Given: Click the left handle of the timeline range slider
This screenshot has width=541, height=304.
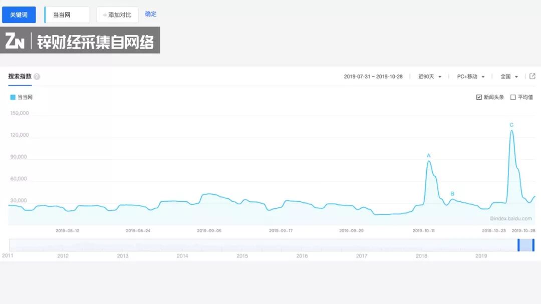Looking at the screenshot, I should pyautogui.click(x=518, y=245).
